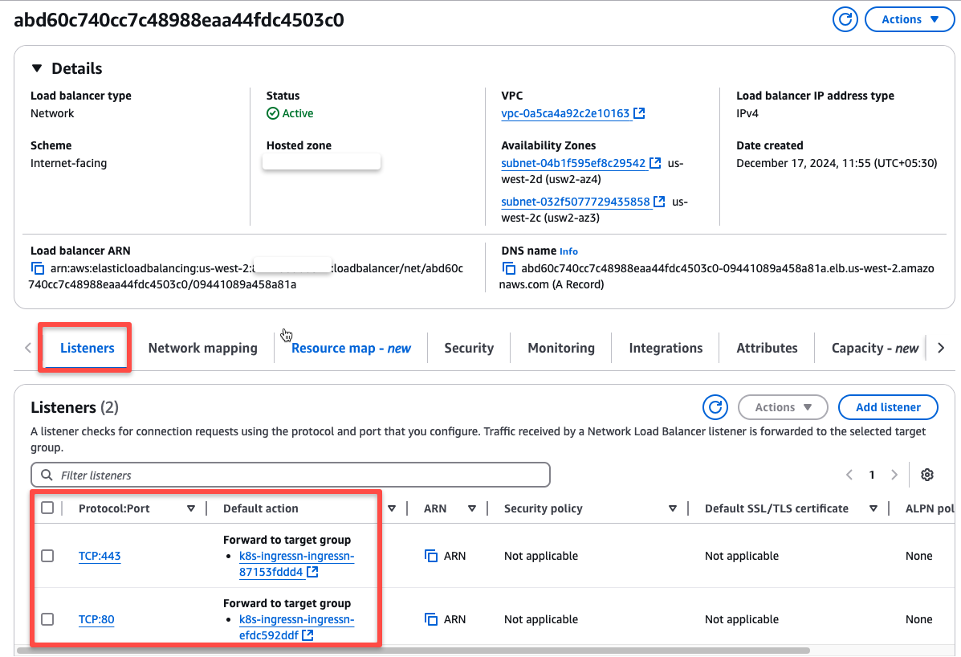Open the Monitoring tab
The width and height of the screenshot is (961, 657).
pyautogui.click(x=560, y=348)
